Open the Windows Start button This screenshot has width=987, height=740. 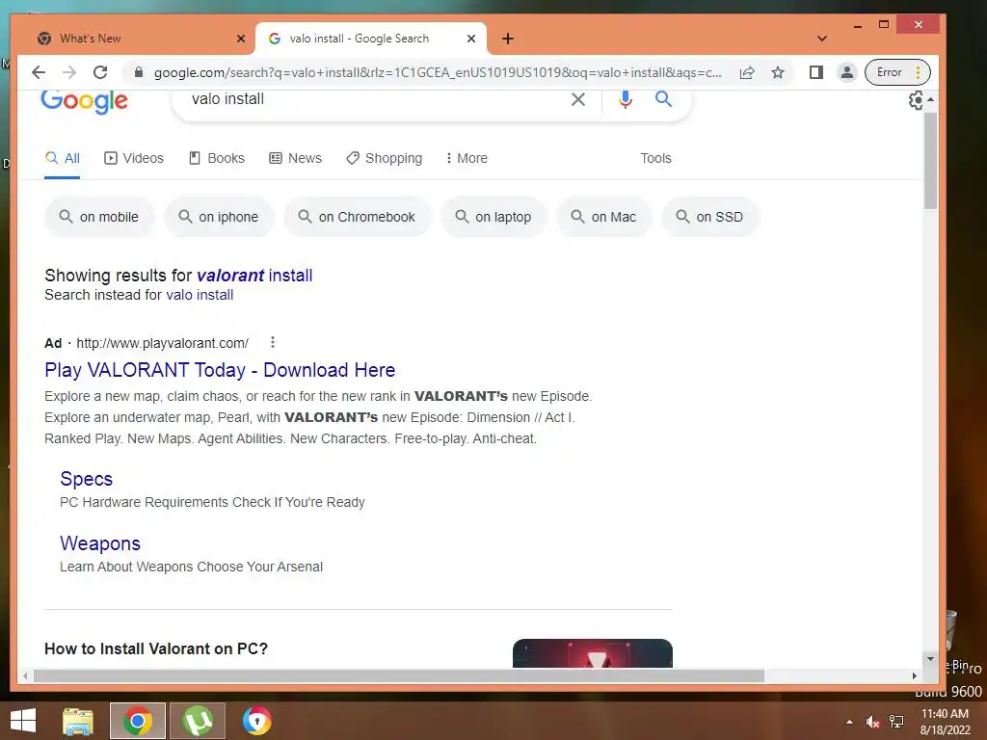coord(23,721)
